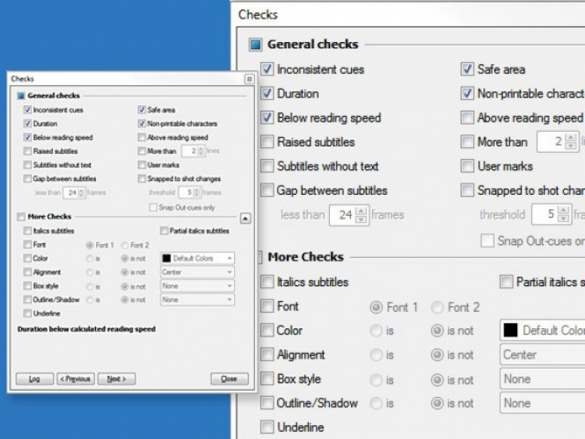Open the Box style None dropdown in small dialog
585x439 pixels.
coord(197,285)
